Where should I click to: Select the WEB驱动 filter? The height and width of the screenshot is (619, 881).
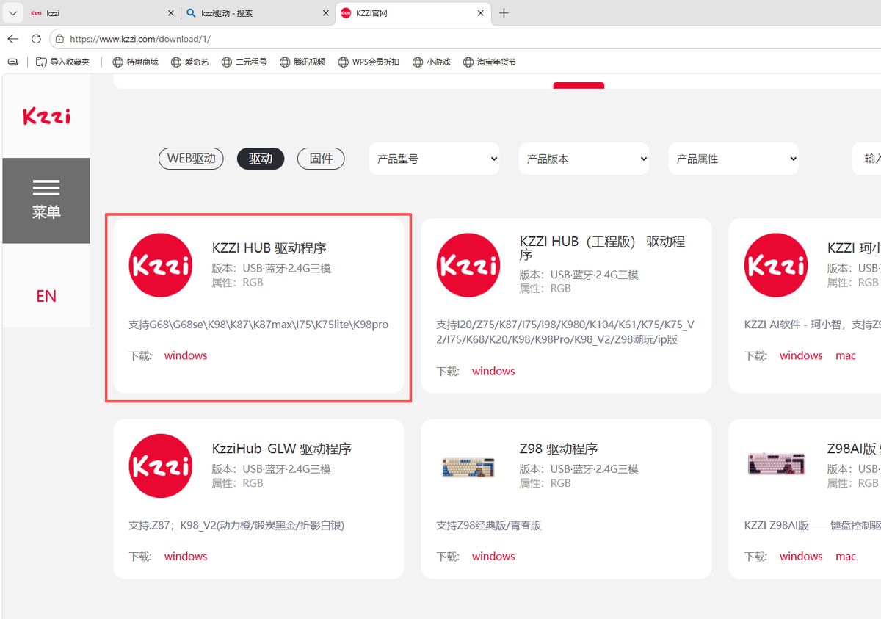click(191, 159)
